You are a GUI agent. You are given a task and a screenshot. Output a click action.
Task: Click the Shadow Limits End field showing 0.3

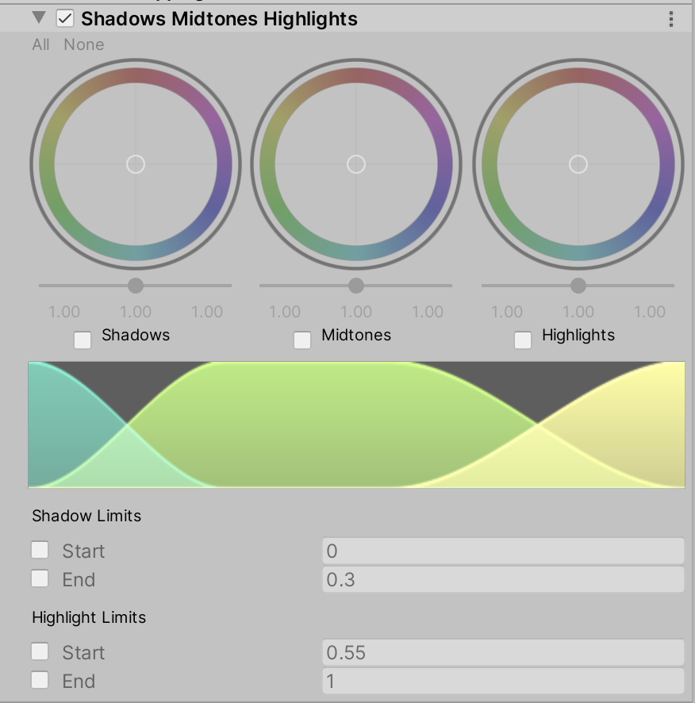[x=502, y=579]
